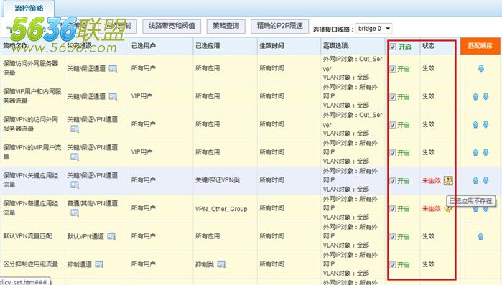502x285 pixels.
Task: Move 保障VPN关键应用组流量 policy down
Action: [x=485, y=180]
